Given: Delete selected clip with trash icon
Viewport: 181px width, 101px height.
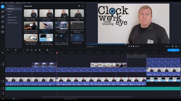Looking at the screenshot, I should pyautogui.click(x=16, y=50).
